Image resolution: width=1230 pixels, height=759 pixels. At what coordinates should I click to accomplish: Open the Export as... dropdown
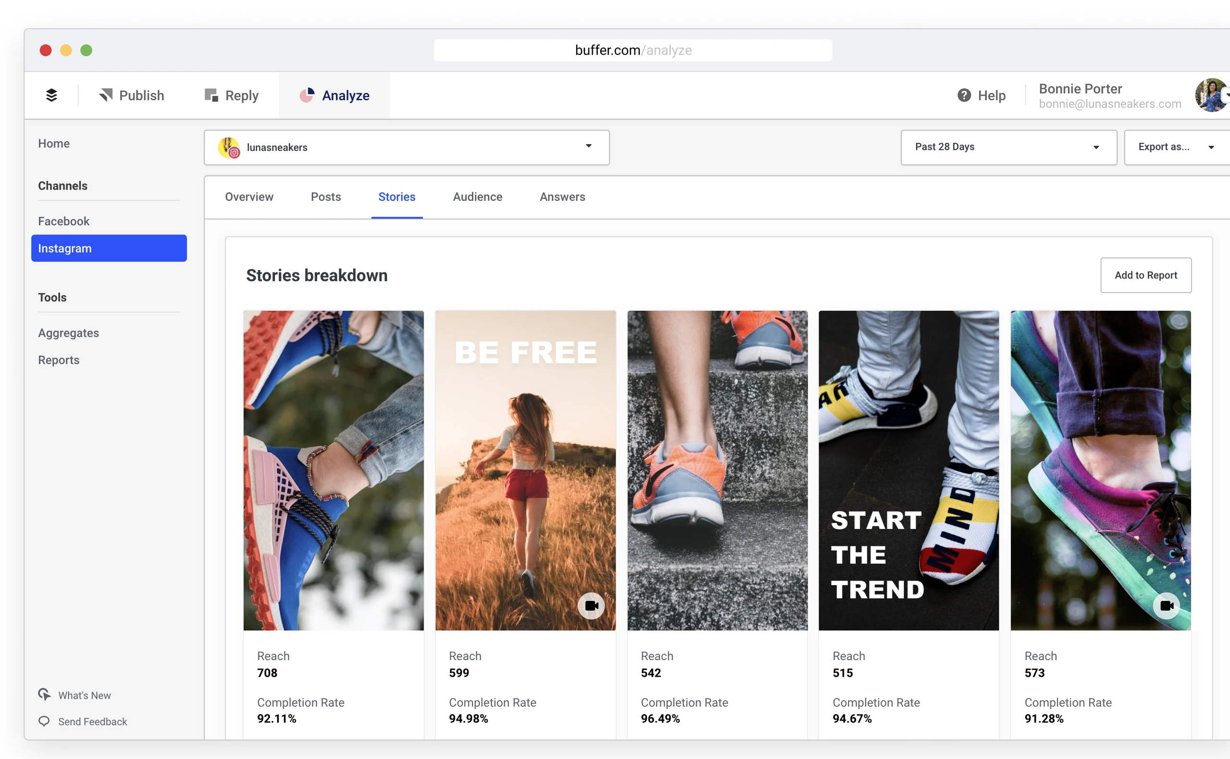[1177, 147]
